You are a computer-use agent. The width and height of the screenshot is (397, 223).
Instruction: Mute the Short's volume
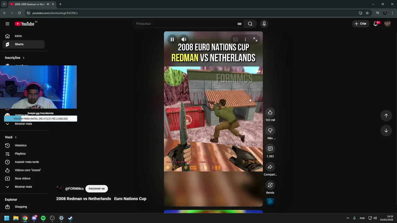tap(184, 39)
